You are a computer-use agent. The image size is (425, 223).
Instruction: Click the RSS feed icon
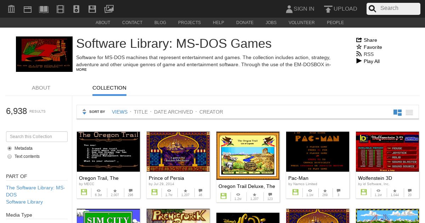click(359, 54)
